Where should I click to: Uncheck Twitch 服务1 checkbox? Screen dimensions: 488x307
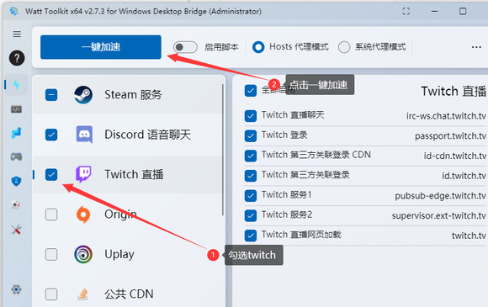coord(251,195)
